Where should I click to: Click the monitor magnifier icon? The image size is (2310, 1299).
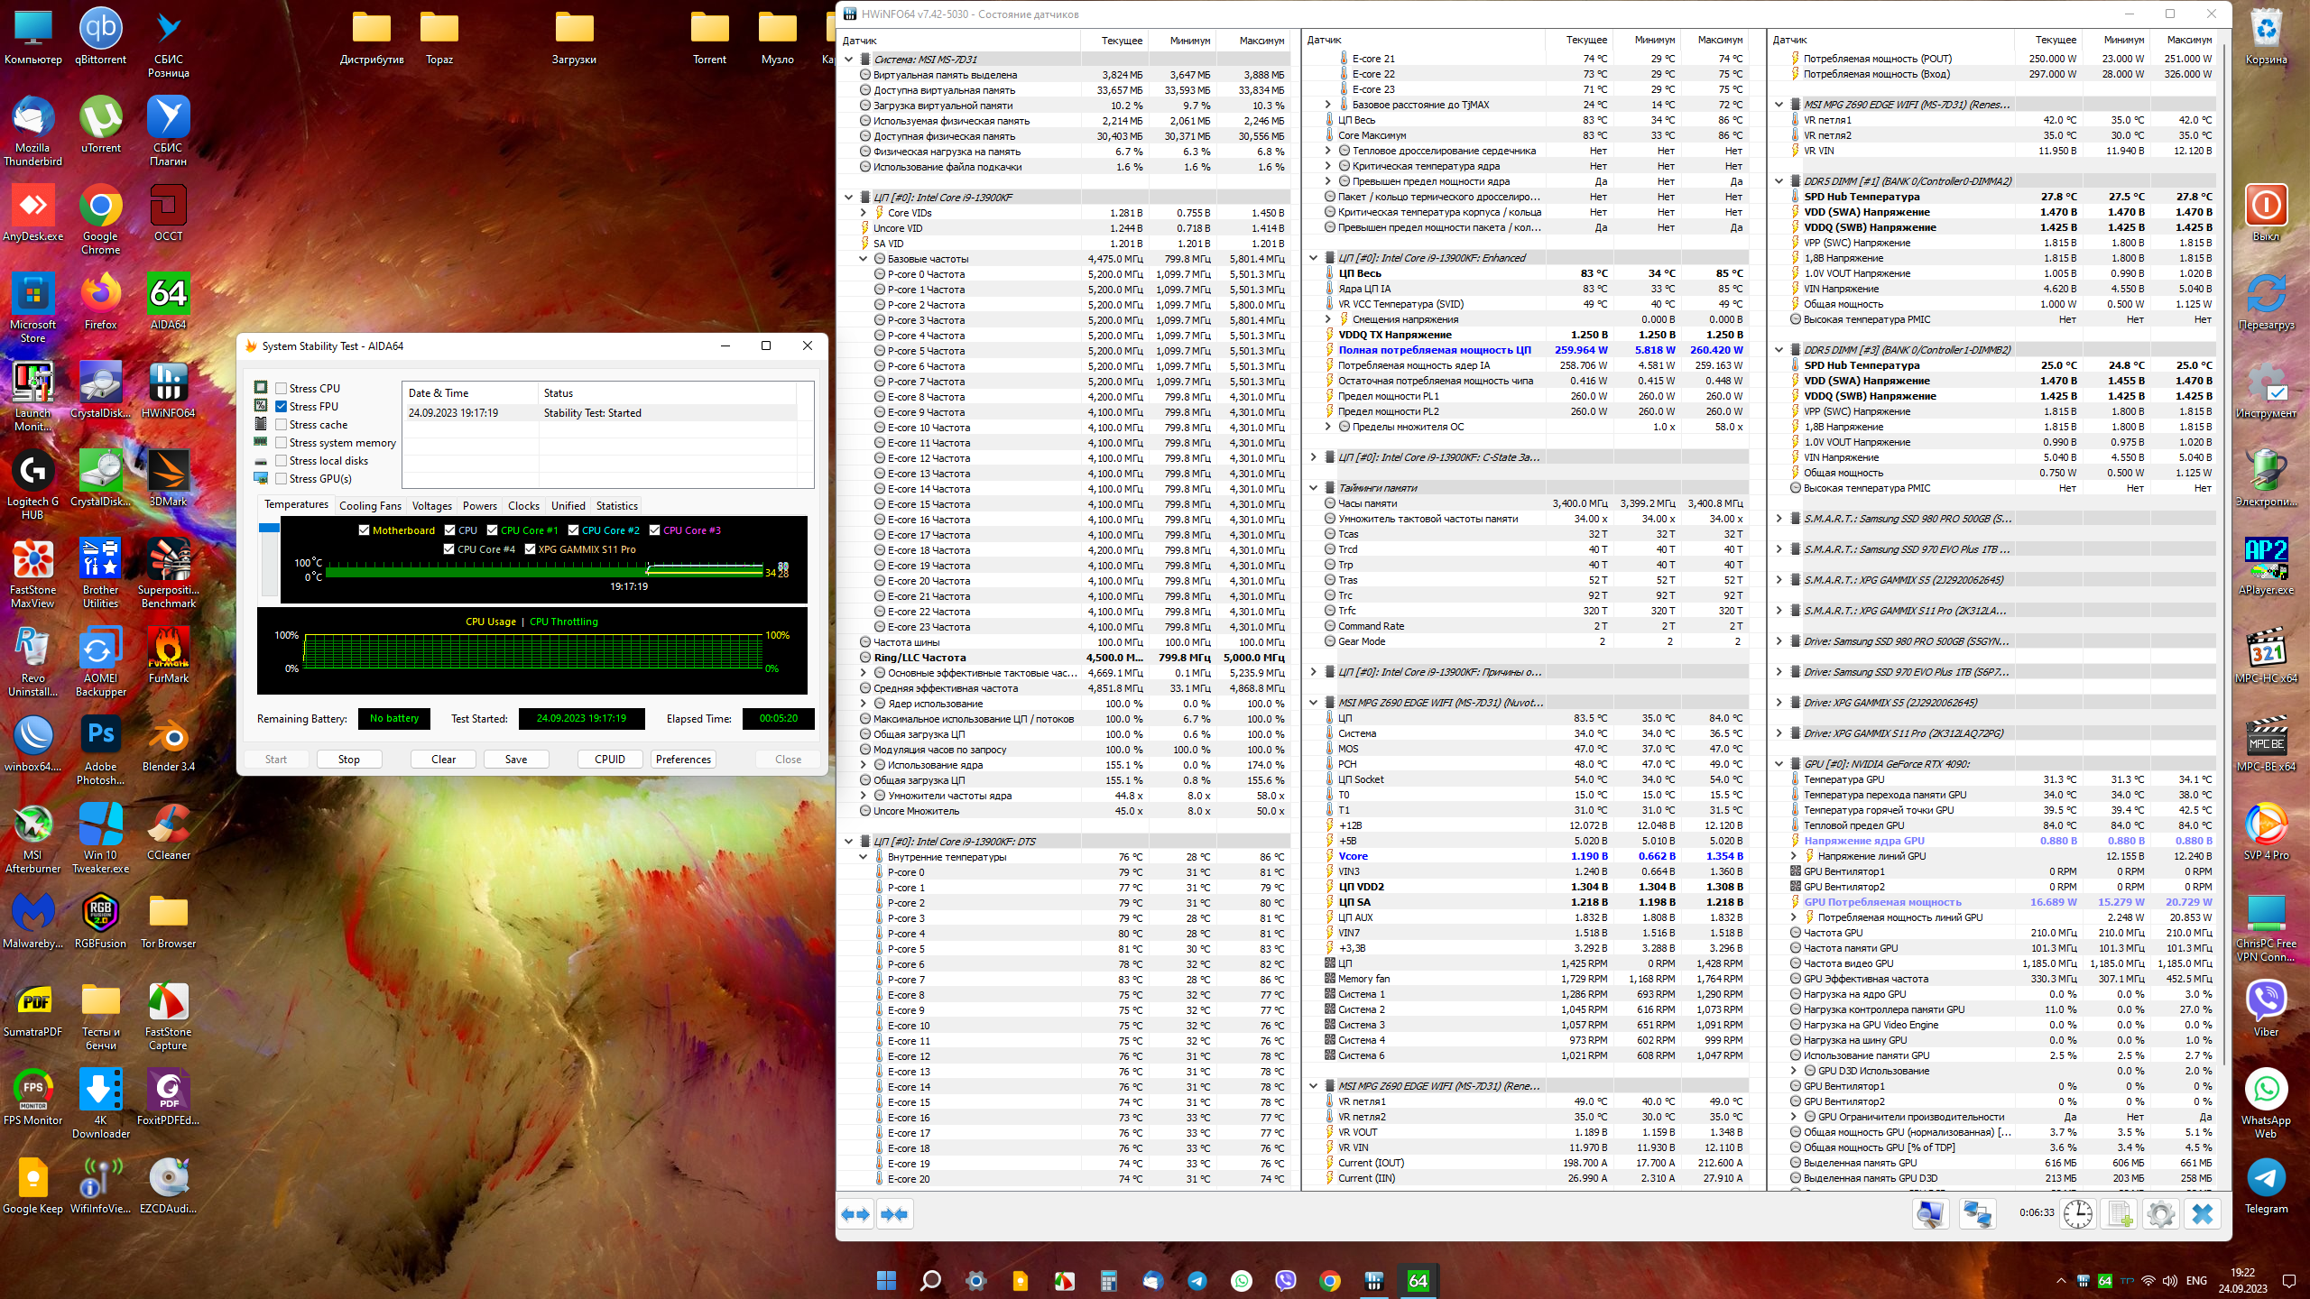[1930, 1214]
